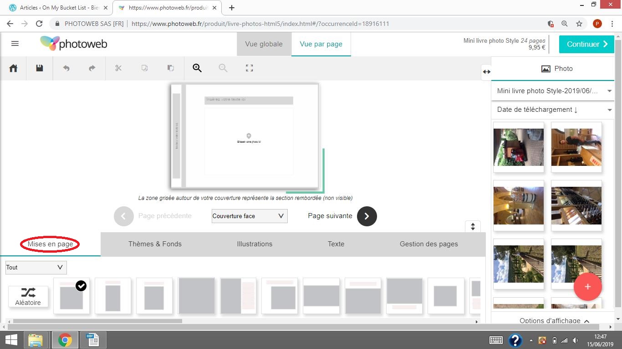Save the project with the floppy disk icon
The height and width of the screenshot is (349, 622).
40,68
